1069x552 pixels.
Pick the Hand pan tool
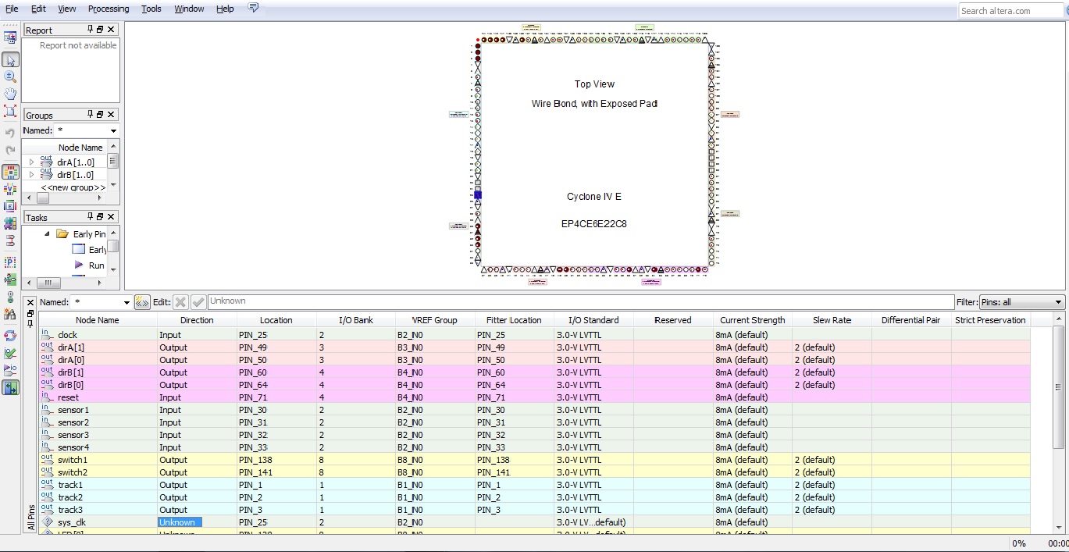pos(10,94)
